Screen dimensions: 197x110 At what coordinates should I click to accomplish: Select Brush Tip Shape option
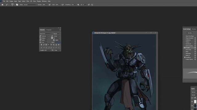pyautogui.click(x=190, y=36)
